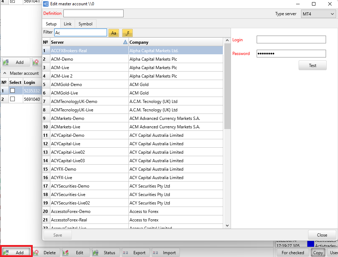The width and height of the screenshot is (338, 257).
Task: Select the ACYSecurities-Demo server row
Action: (133, 186)
